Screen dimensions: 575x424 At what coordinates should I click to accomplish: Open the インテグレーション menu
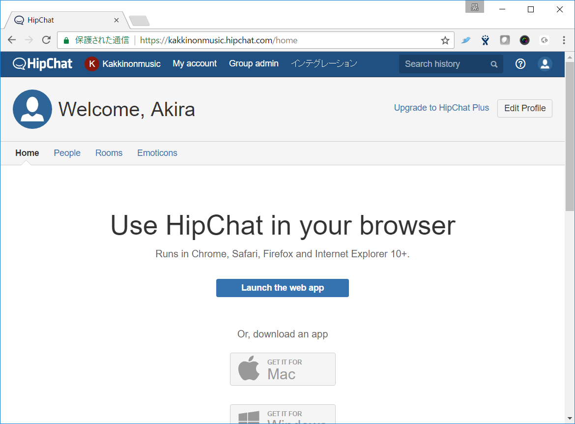(x=324, y=63)
